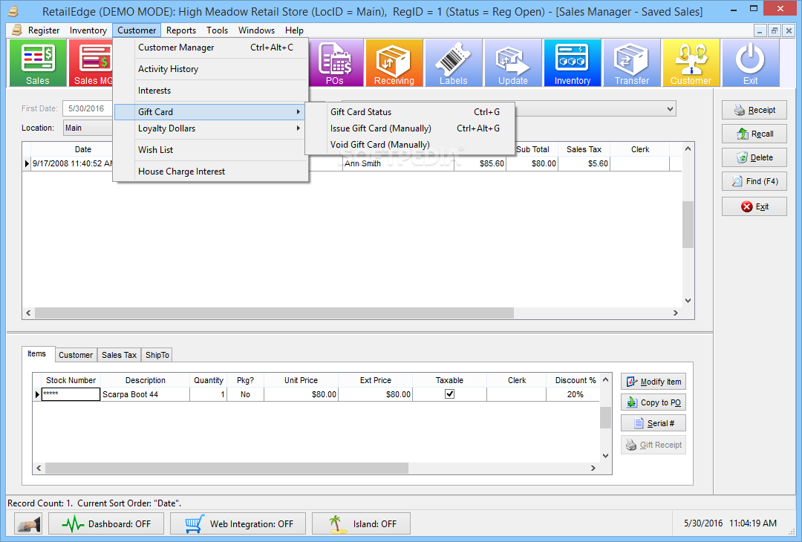Open the Tools menu
The width and height of the screenshot is (802, 542).
point(217,30)
